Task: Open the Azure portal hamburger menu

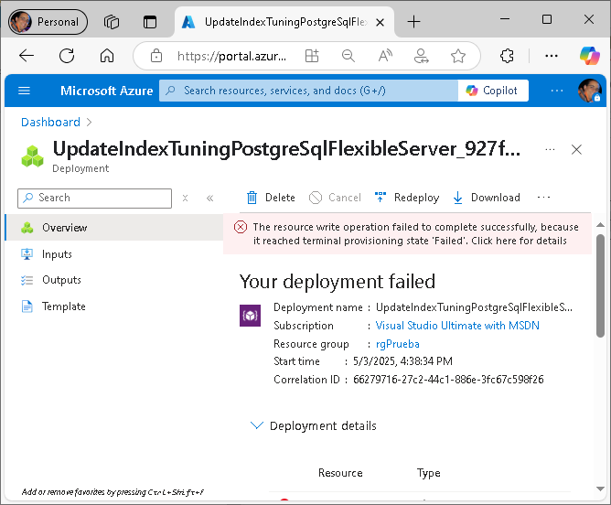Action: point(24,91)
